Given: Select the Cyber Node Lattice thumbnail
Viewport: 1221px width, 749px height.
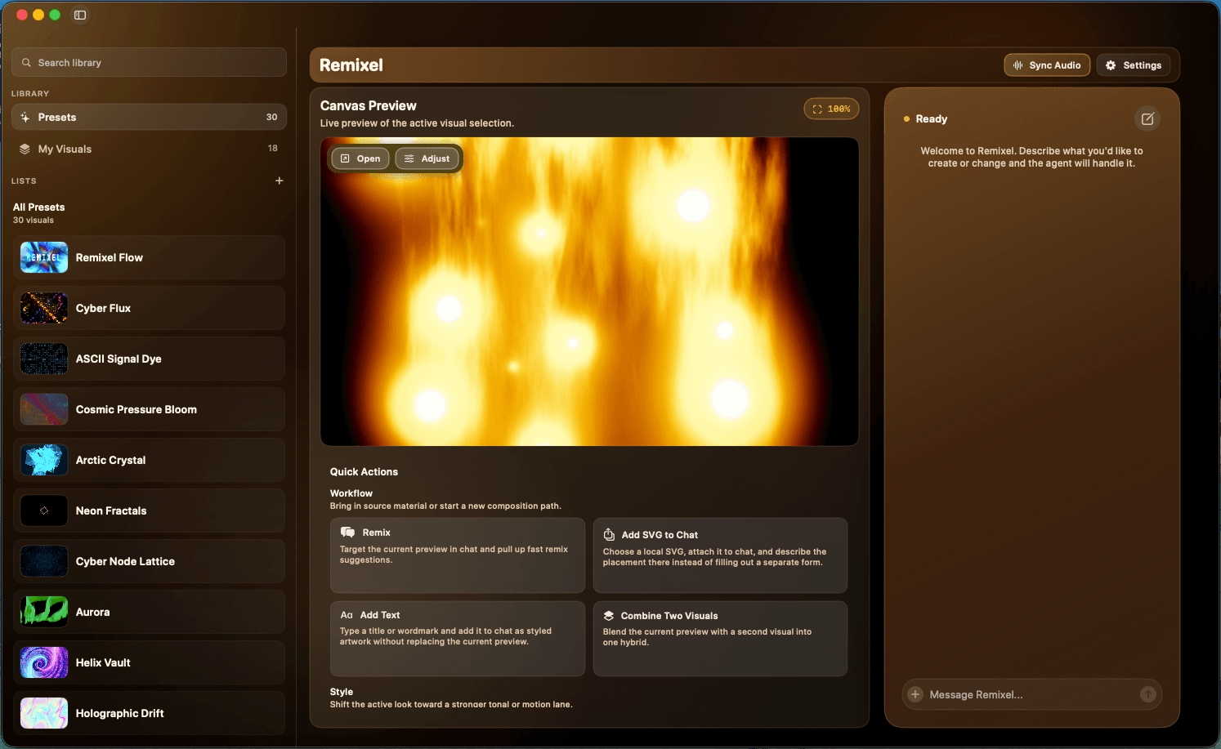Looking at the screenshot, I should pos(44,561).
